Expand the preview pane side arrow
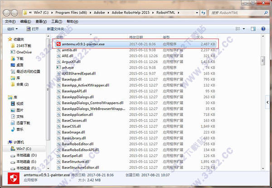Screen dimensions: 272x188 click(x=267, y=102)
